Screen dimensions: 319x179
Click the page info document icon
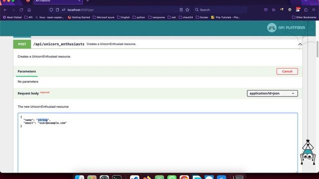pyautogui.click(x=57, y=10)
